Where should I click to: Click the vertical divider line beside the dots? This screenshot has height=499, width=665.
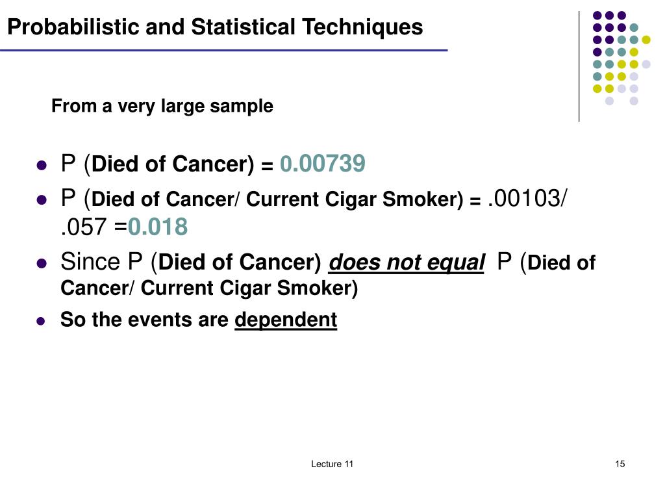pyautogui.click(x=579, y=67)
